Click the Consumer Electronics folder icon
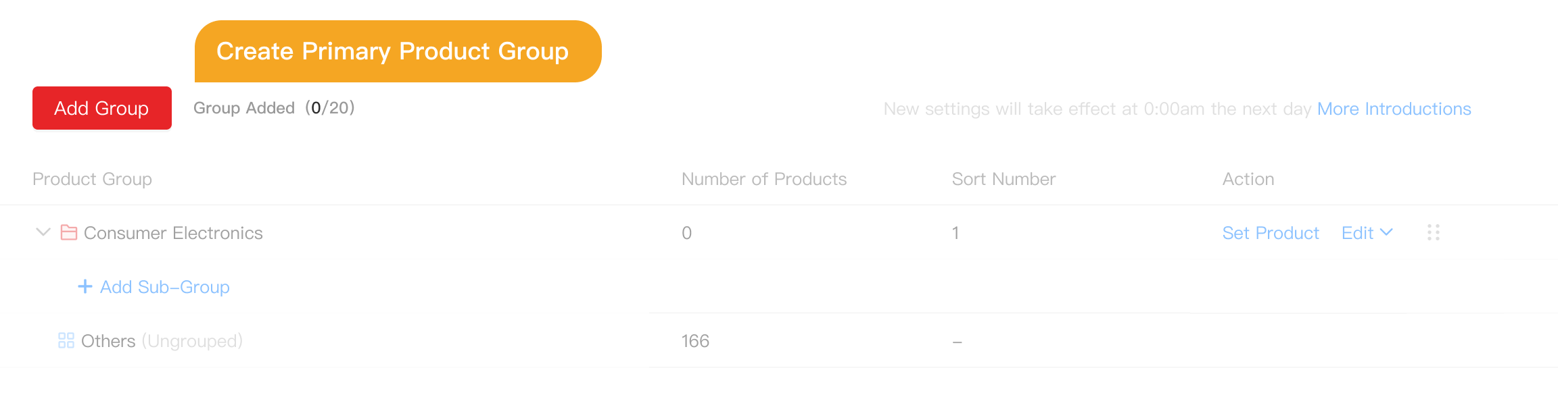The height and width of the screenshot is (397, 1558). (x=69, y=232)
